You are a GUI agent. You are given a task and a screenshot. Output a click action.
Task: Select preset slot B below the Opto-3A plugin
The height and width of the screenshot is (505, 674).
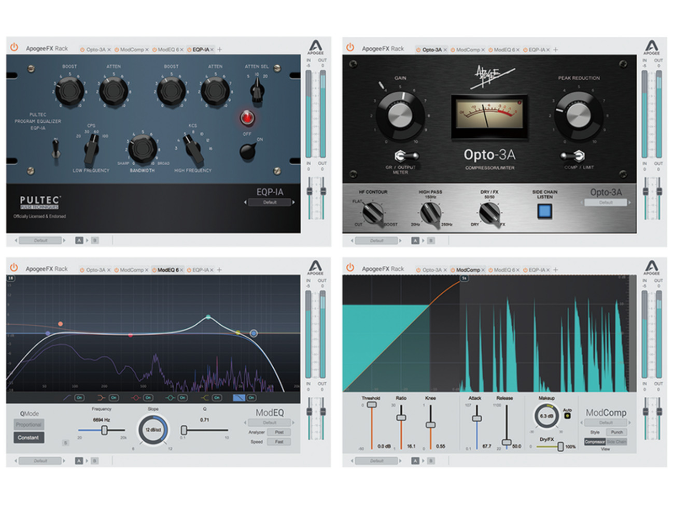click(431, 240)
